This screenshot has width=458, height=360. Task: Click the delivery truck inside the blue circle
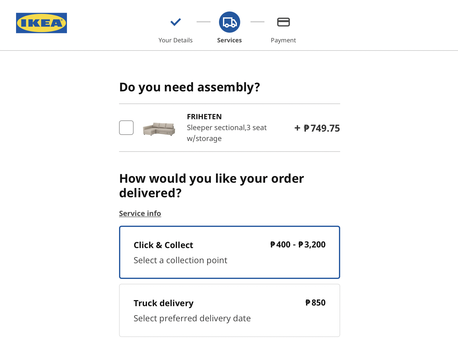229,22
